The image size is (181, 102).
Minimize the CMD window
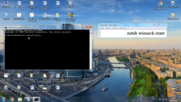80,27
